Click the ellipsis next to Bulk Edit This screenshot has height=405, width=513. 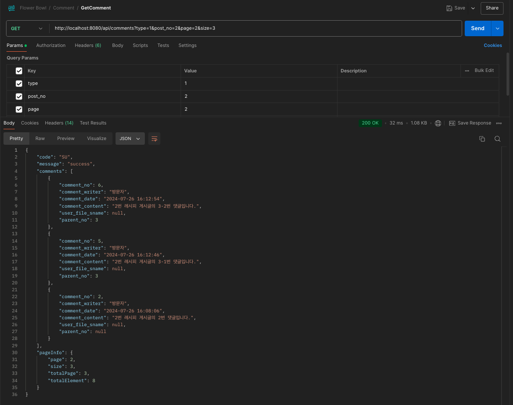click(467, 71)
